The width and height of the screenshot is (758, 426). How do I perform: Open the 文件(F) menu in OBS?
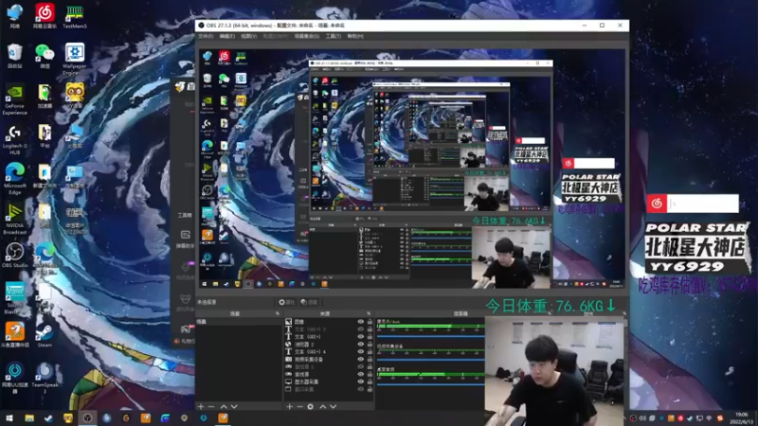pos(206,36)
